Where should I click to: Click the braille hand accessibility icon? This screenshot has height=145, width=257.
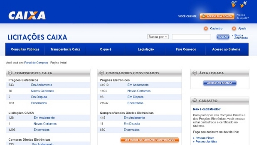234,4
